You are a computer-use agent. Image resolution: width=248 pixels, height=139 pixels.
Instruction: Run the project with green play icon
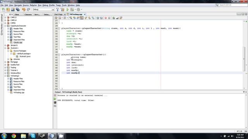67,10
